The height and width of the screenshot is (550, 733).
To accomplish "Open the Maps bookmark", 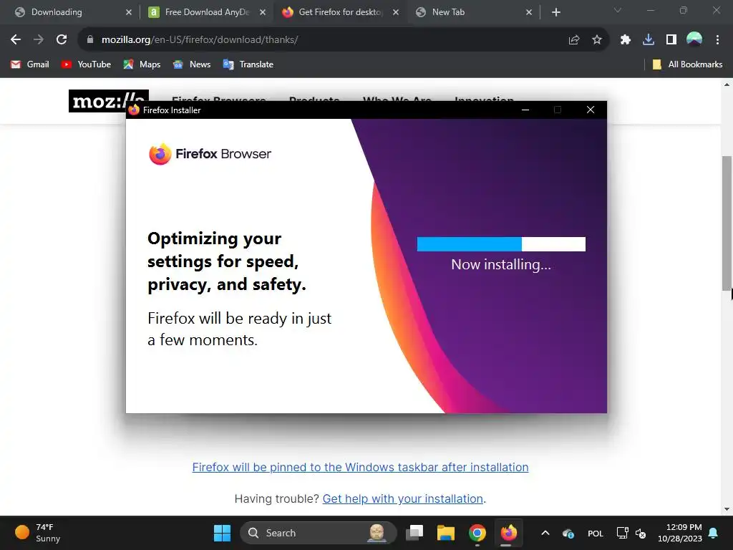I will 142,64.
